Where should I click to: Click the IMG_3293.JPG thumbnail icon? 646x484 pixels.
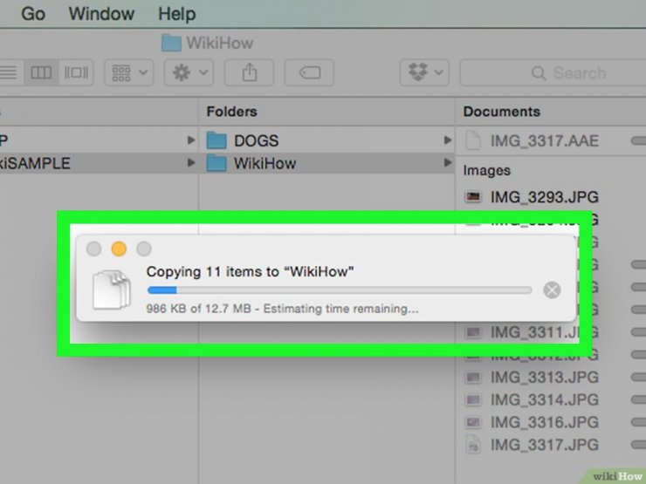coord(473,197)
